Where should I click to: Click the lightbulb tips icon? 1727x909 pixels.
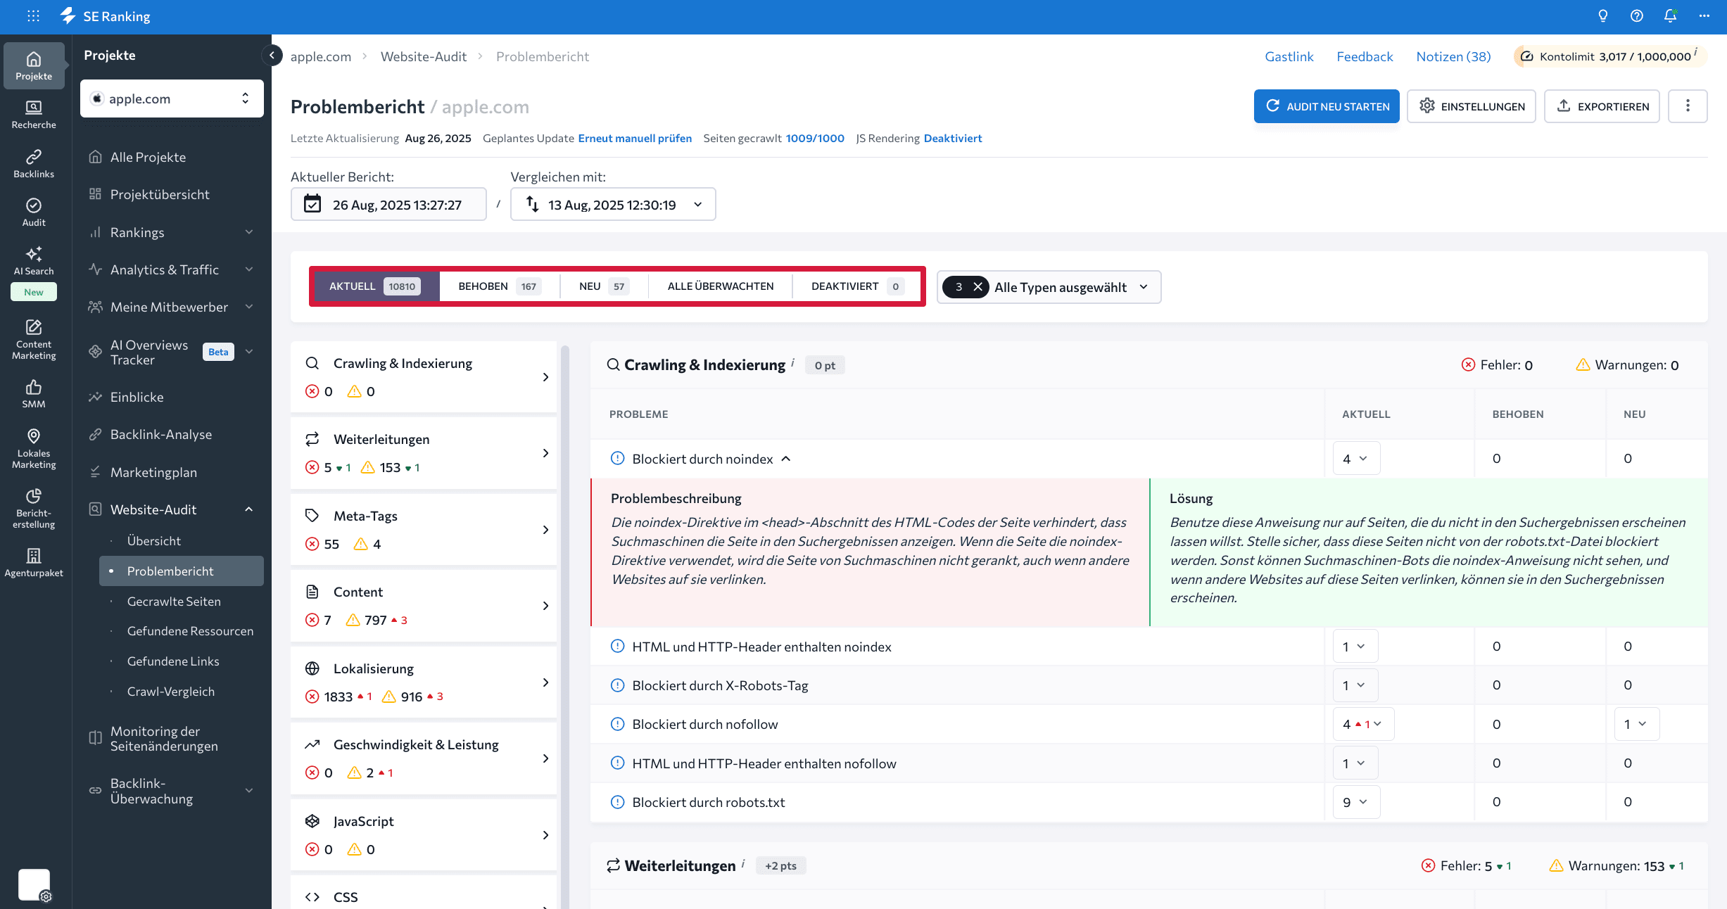(1602, 15)
